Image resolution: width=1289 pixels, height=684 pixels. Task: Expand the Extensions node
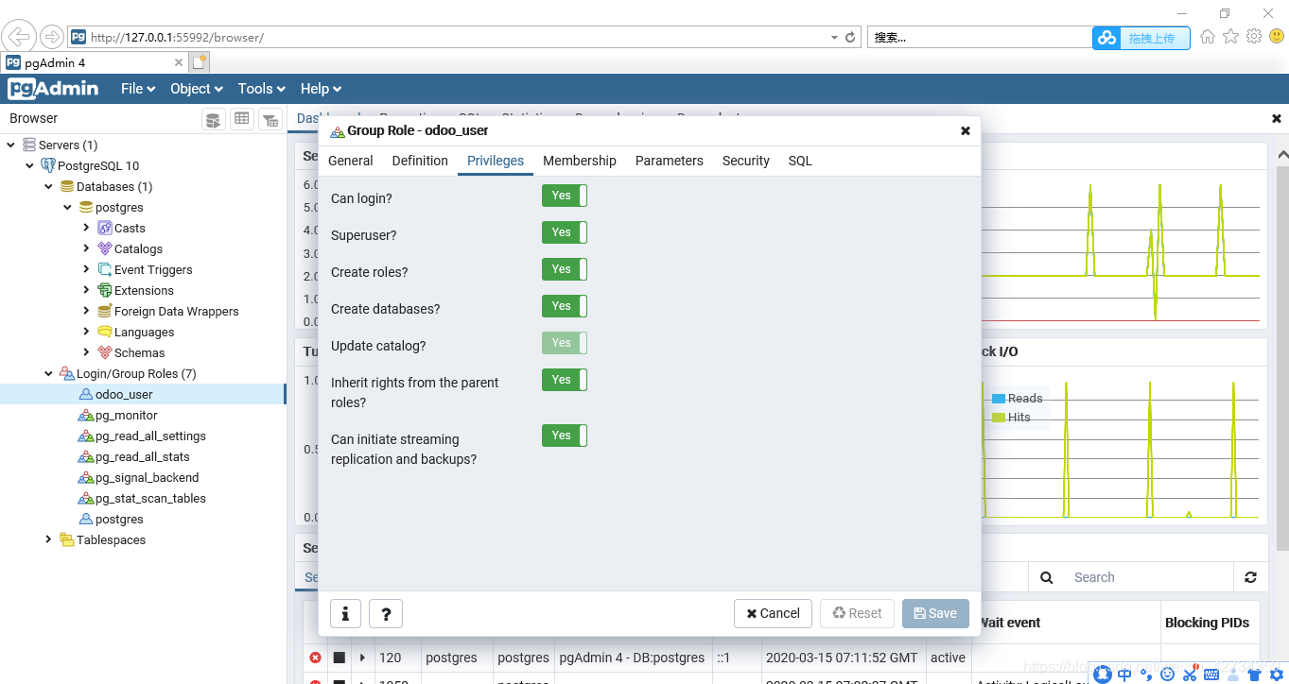(x=87, y=290)
